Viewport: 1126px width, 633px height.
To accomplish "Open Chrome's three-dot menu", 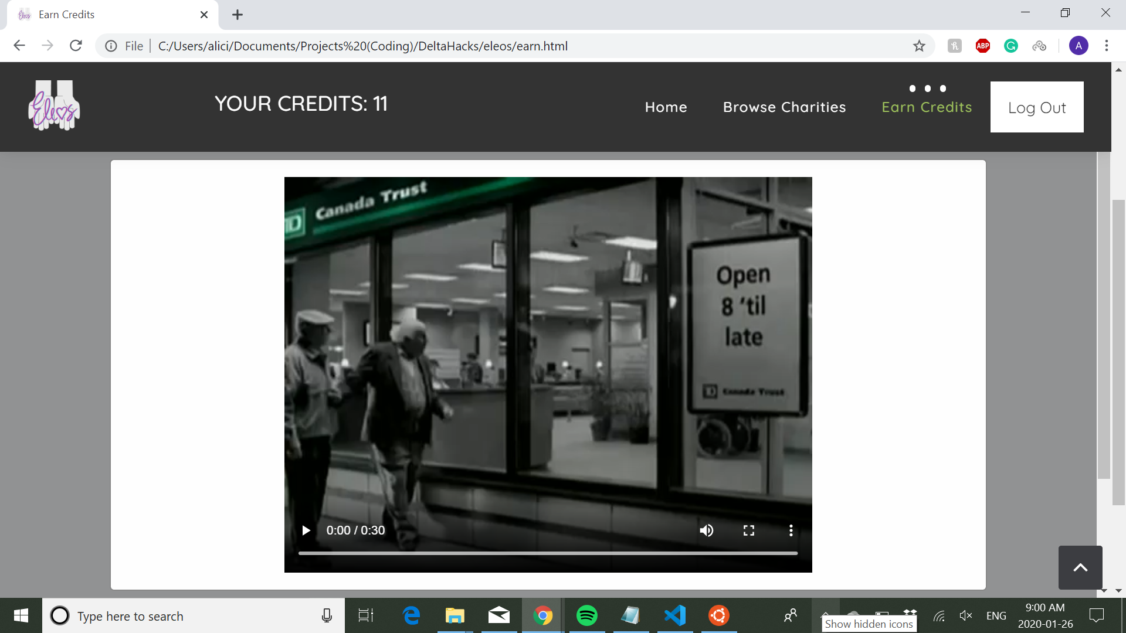I will [x=1107, y=46].
